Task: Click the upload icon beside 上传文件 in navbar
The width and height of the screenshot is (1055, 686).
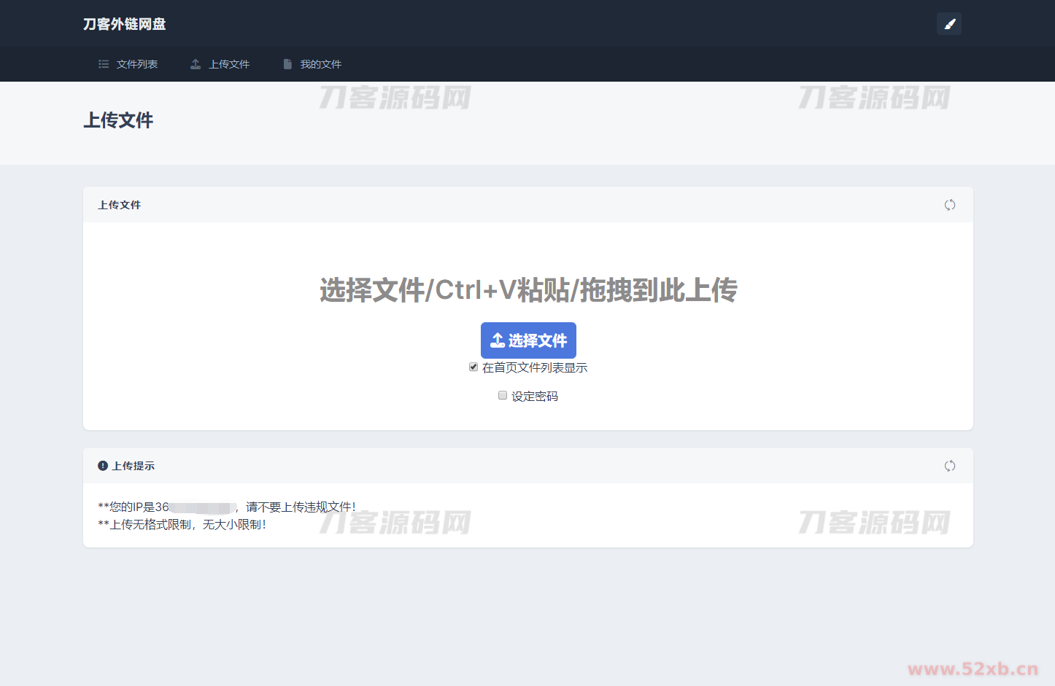Action: click(196, 64)
